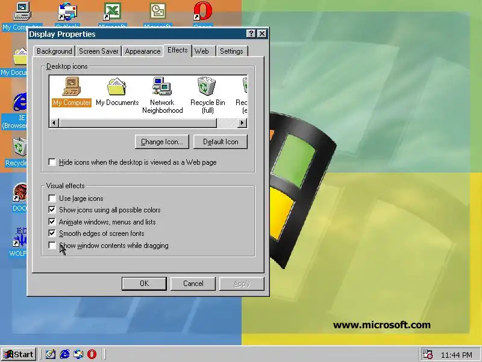Click the Microsoft Excel desktop shortcut
Screen dimensions: 482x362
point(112,14)
